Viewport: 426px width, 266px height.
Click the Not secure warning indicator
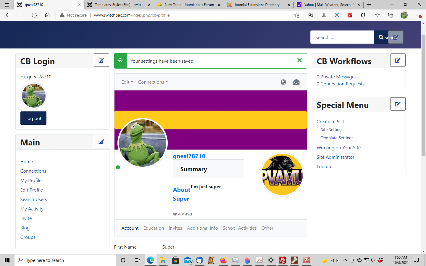(73, 15)
